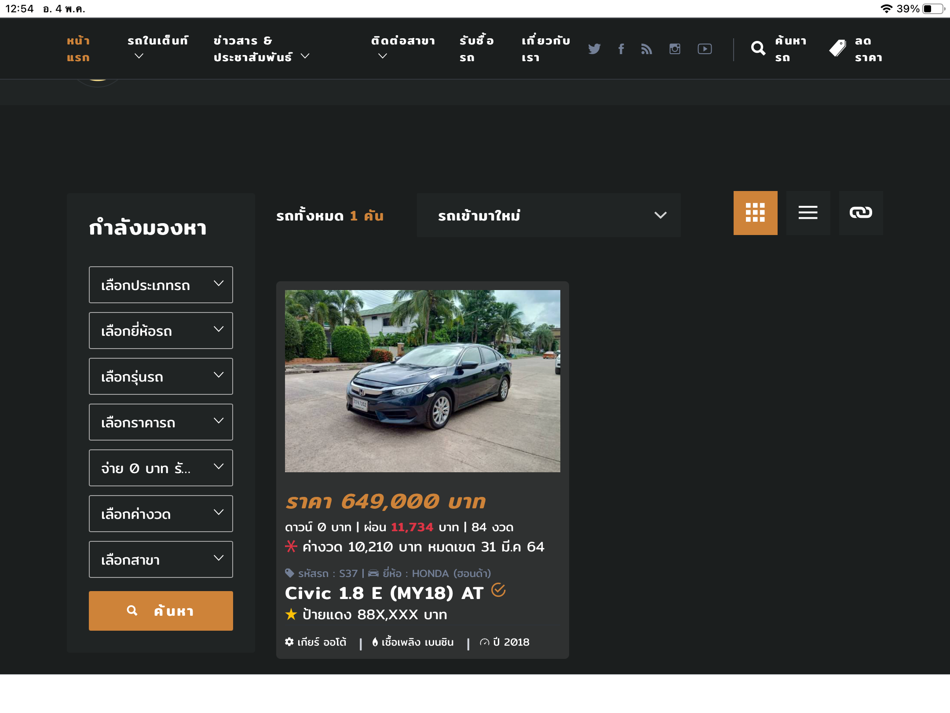This screenshot has width=950, height=713.
Task: Click the chain link view icon
Action: 861,213
